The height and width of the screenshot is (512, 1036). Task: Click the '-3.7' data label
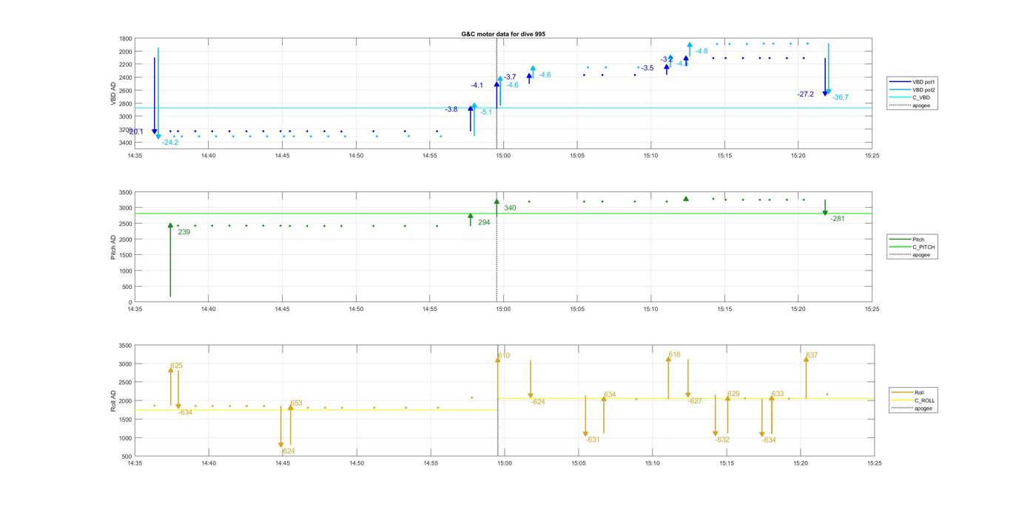coord(510,77)
